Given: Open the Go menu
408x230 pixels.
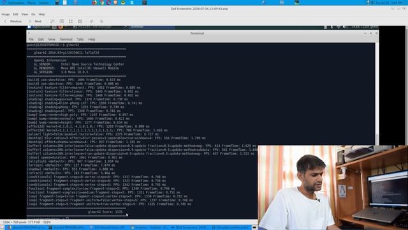Looking at the screenshot, I should point(33,14).
